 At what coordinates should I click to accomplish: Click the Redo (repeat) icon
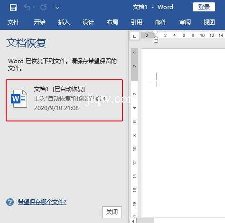pyautogui.click(x=43, y=7)
